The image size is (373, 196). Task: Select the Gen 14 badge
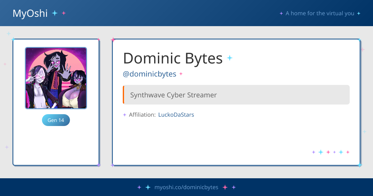pyautogui.click(x=56, y=120)
